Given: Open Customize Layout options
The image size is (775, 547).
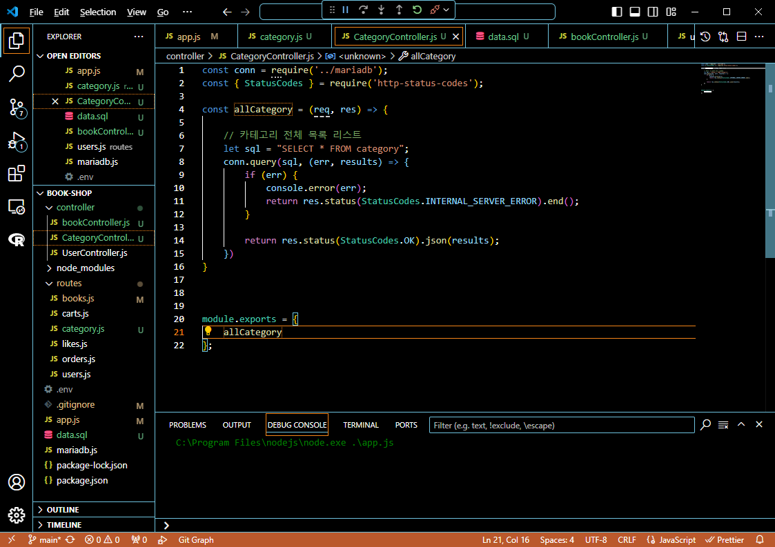Looking at the screenshot, I should pyautogui.click(x=671, y=12).
